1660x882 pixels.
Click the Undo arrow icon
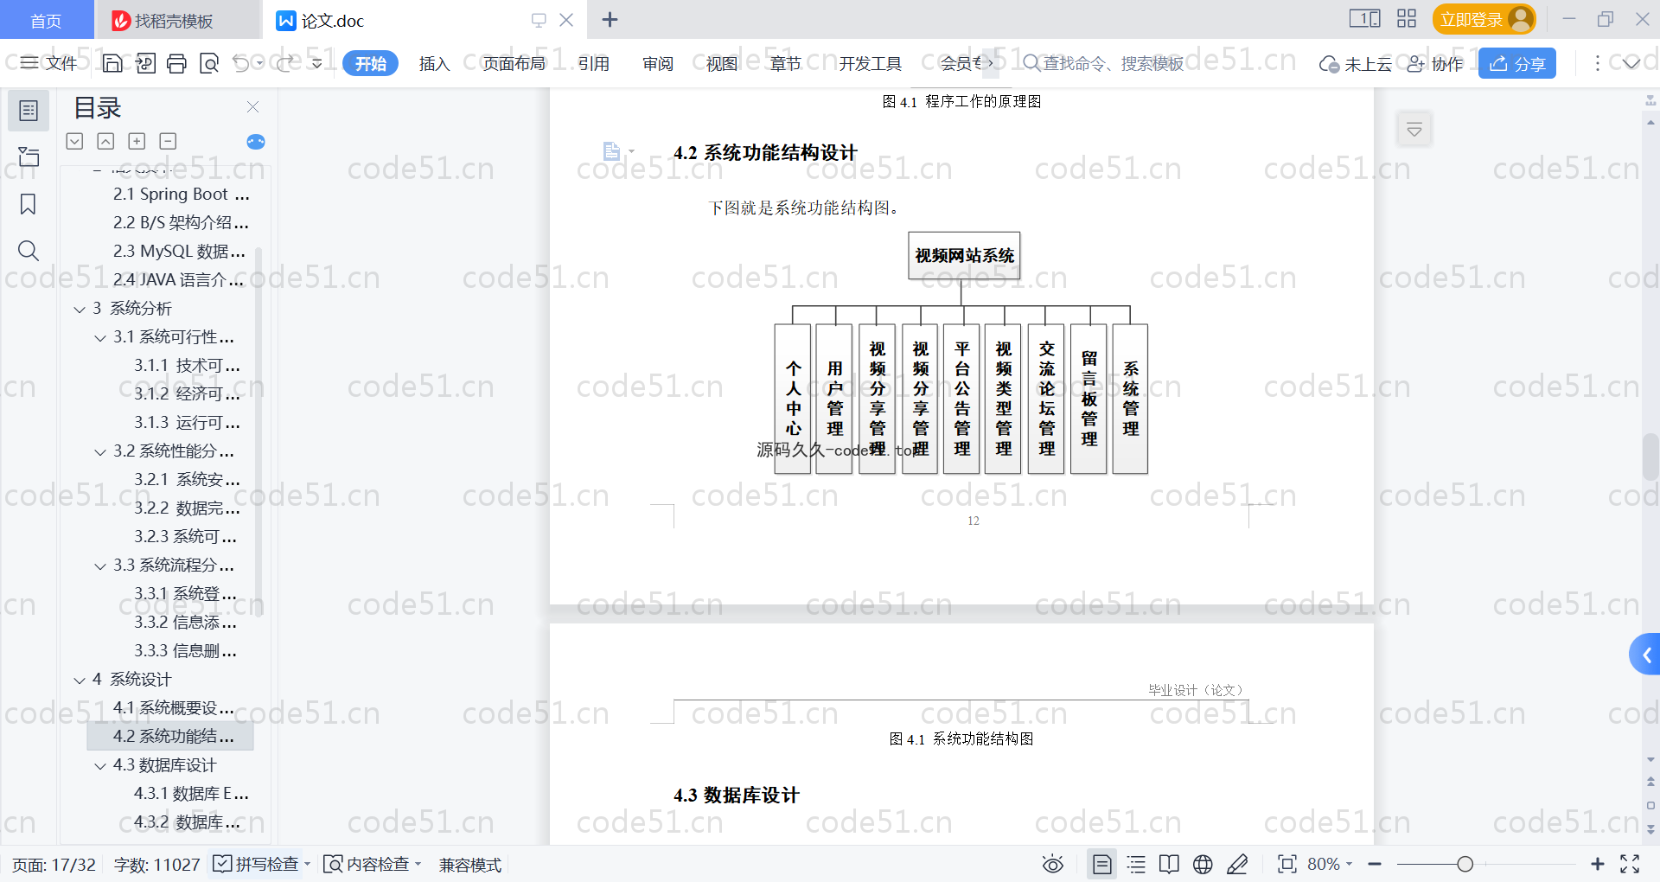pyautogui.click(x=241, y=63)
